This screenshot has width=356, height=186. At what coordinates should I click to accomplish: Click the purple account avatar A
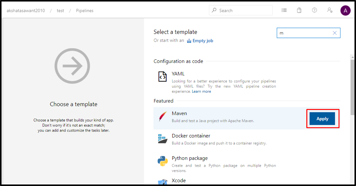tap(345, 11)
